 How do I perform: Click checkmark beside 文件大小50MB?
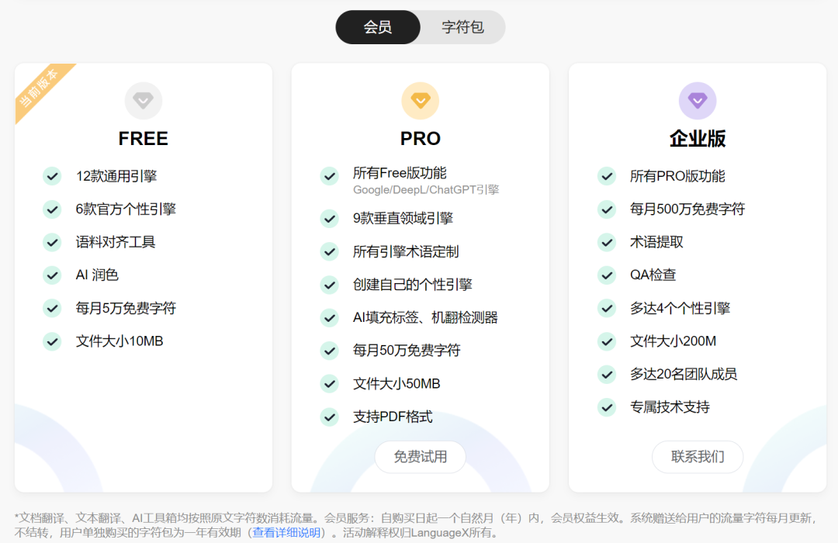(x=330, y=384)
